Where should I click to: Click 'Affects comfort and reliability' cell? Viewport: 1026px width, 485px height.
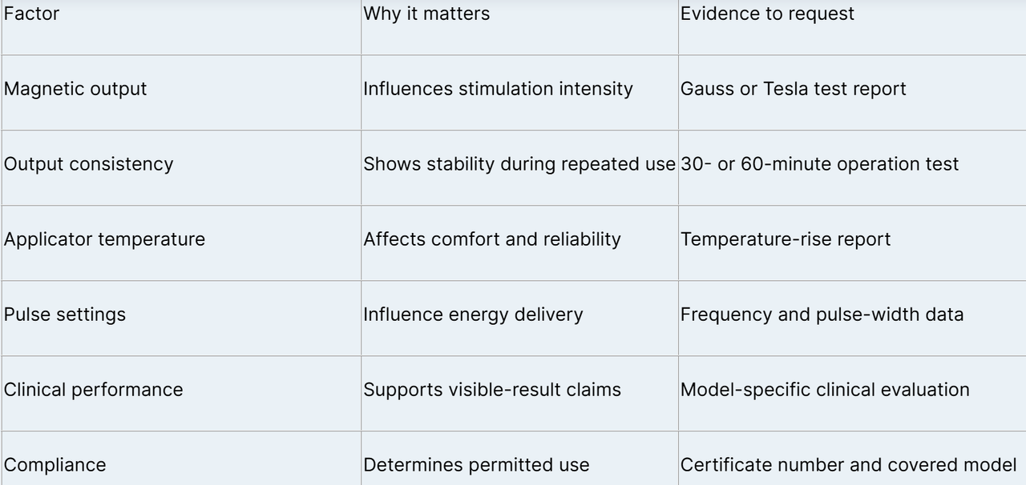(x=519, y=243)
